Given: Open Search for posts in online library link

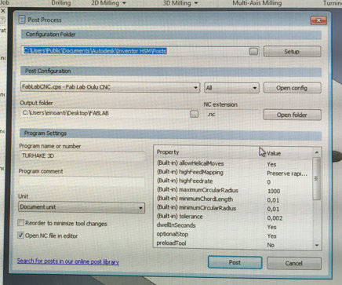Looking at the screenshot, I should (x=68, y=261).
